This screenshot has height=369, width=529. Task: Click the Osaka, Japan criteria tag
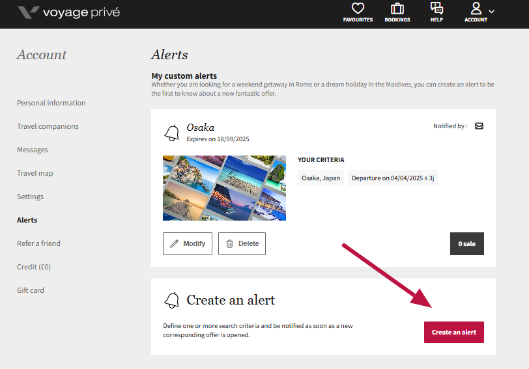click(321, 178)
